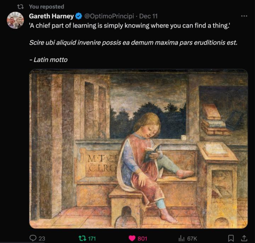Click the 23 replies count
The width and height of the screenshot is (255, 243).
point(42,238)
